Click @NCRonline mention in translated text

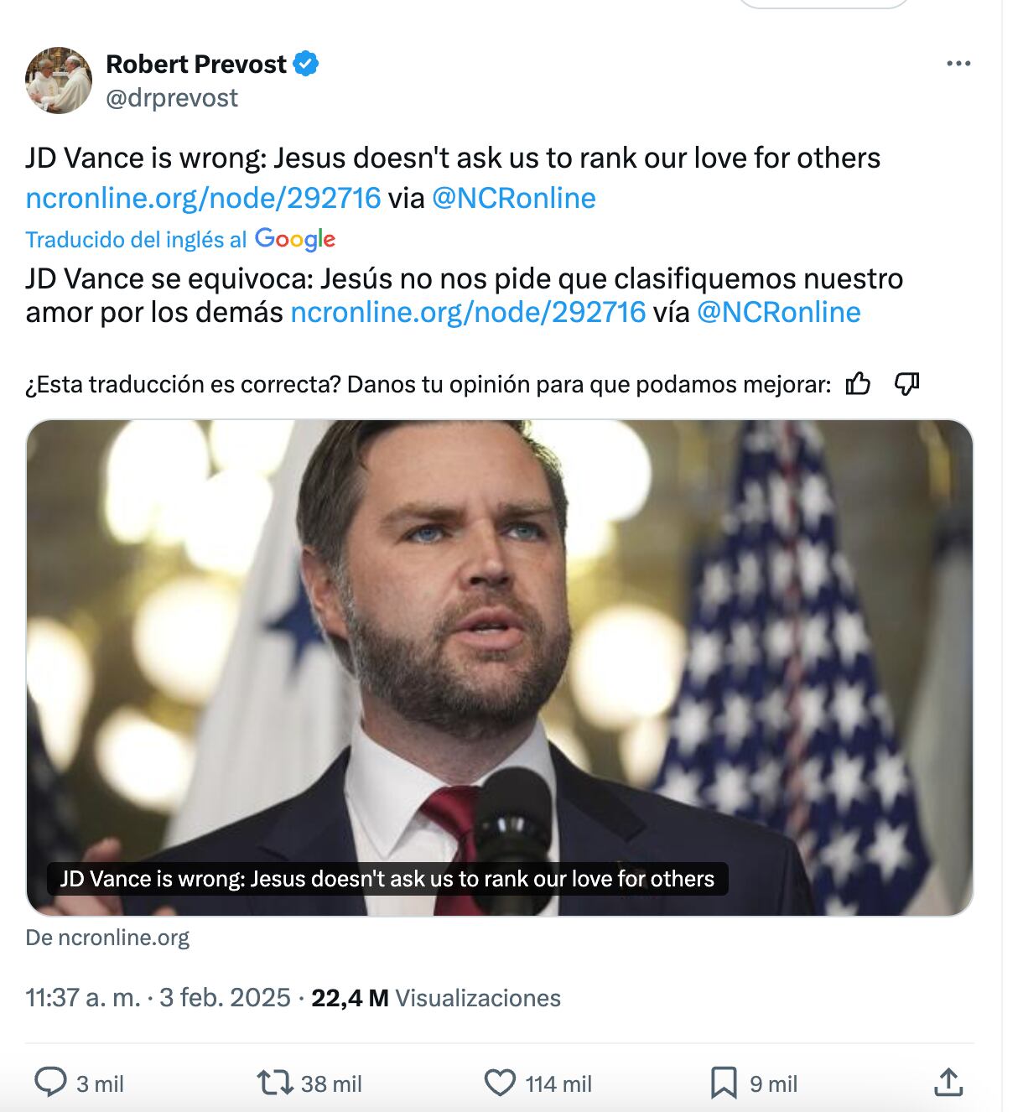778,312
